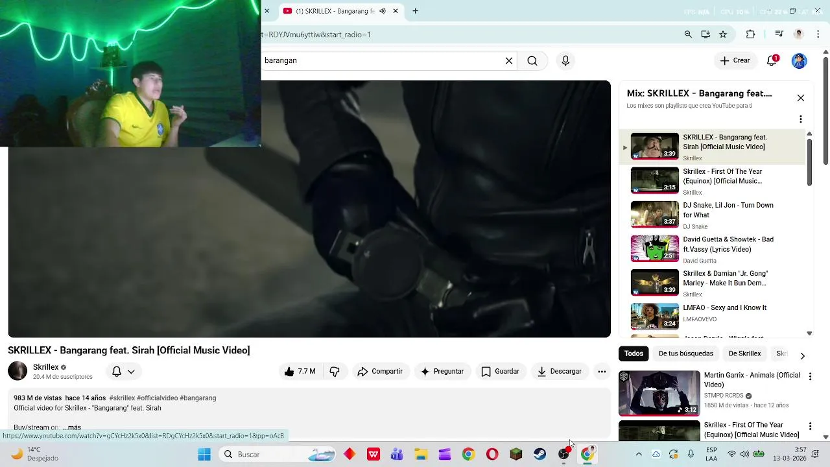Open the #skrillex hashtag link
This screenshot has width=830, height=467.
click(x=122, y=398)
